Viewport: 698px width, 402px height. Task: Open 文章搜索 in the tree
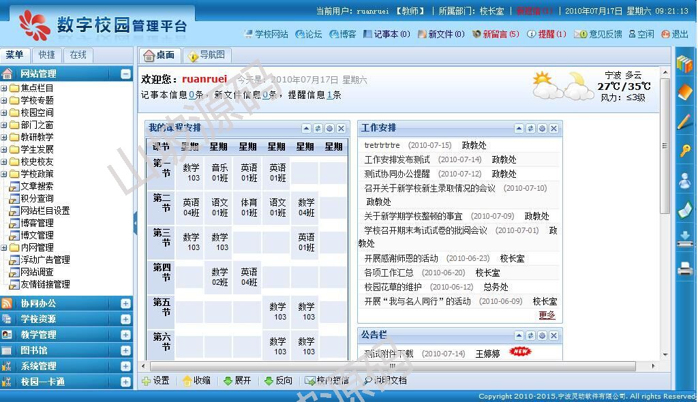(37, 186)
